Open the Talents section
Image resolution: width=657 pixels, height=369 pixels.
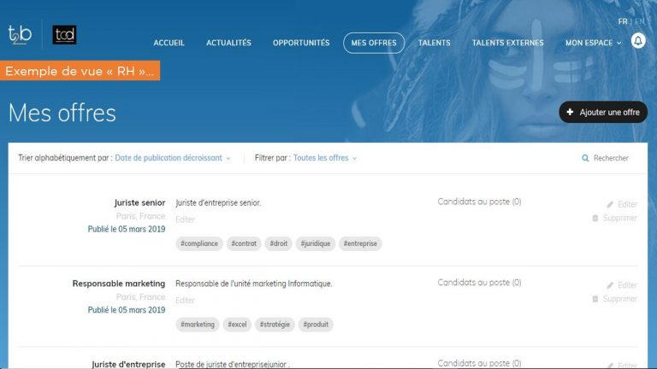pyautogui.click(x=434, y=43)
